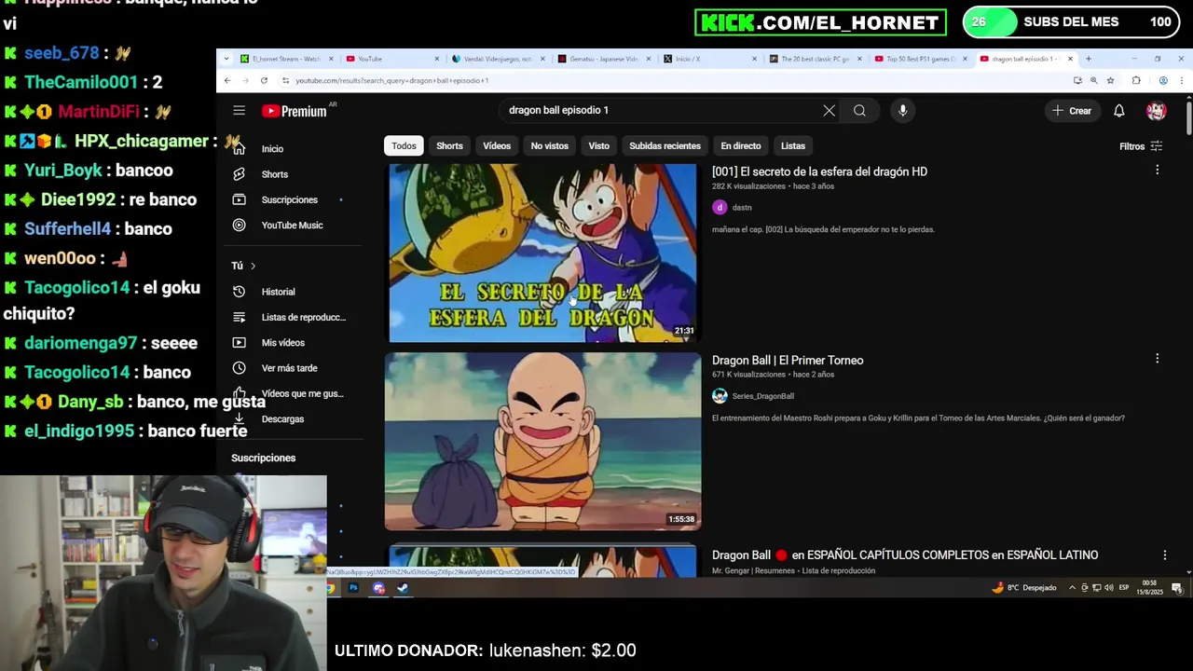
Task: Open Steam from the taskbar
Action: (x=403, y=588)
